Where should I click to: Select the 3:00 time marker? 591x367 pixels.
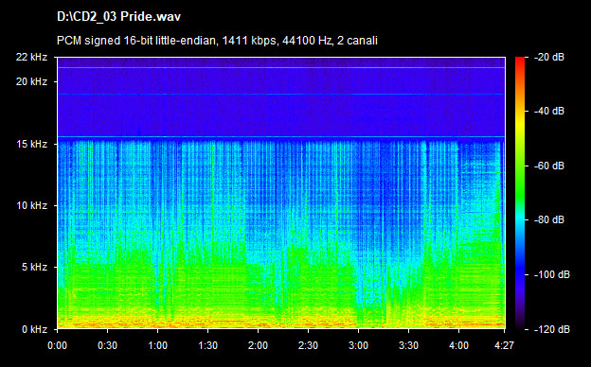[358, 345]
